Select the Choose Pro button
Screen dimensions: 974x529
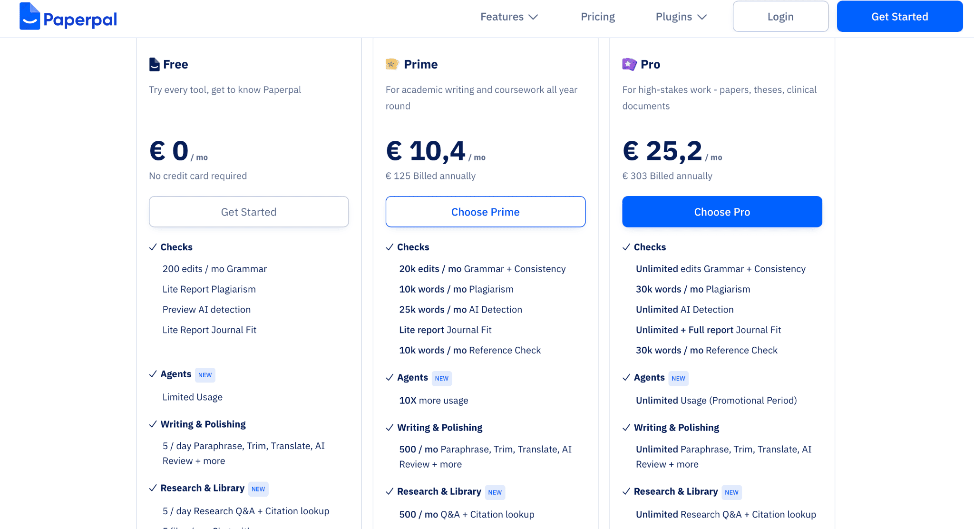722,212
